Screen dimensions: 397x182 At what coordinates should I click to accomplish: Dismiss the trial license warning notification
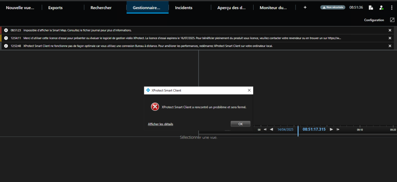click(x=390, y=38)
